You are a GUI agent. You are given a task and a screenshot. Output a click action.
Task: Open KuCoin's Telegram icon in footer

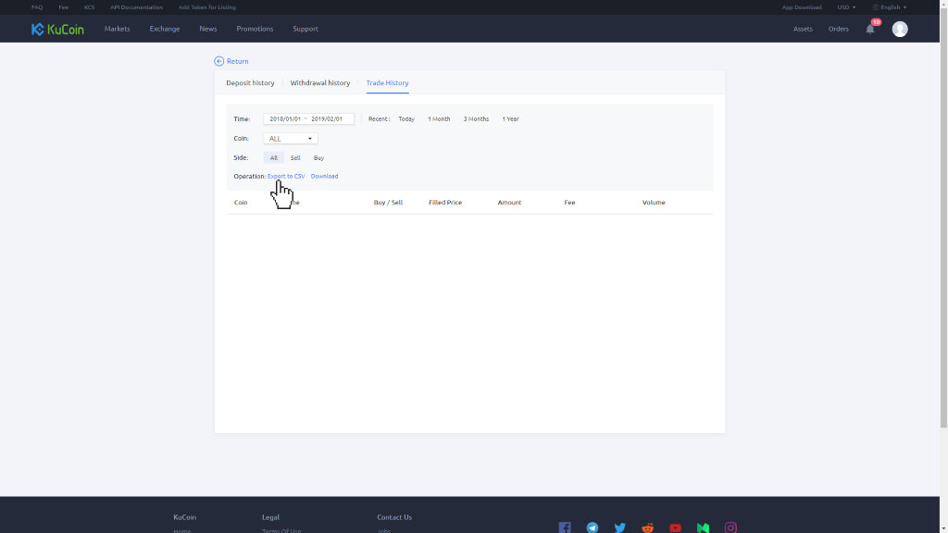tap(592, 527)
